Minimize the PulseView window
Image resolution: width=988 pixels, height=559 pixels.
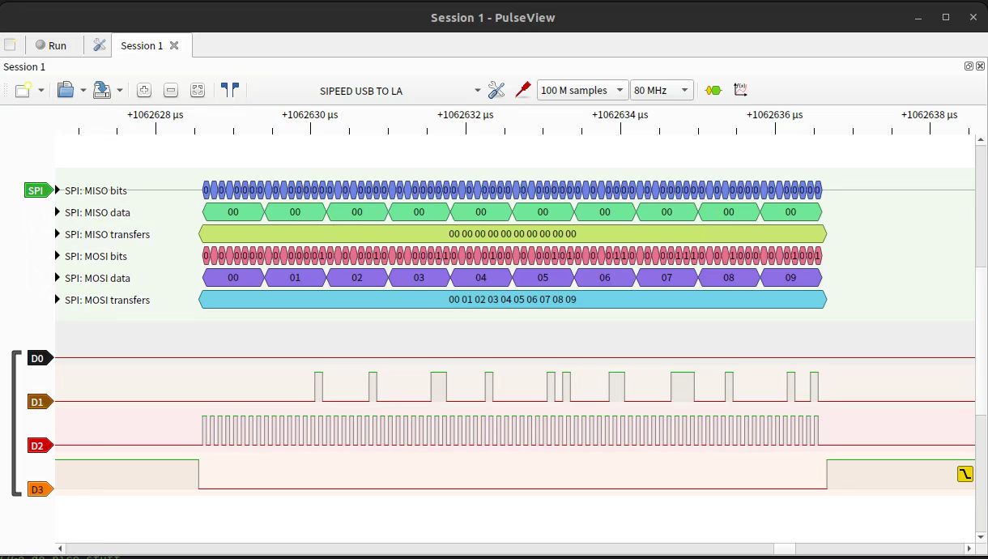(919, 17)
